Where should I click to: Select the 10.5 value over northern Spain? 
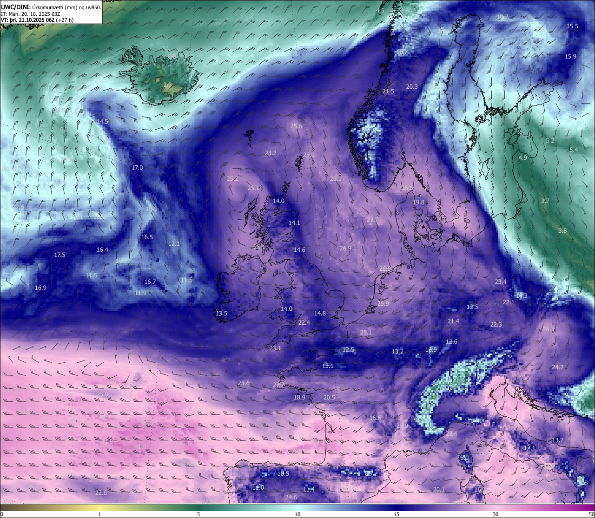point(283,473)
